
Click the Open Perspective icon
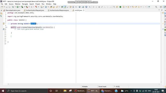(x=161, y=7)
